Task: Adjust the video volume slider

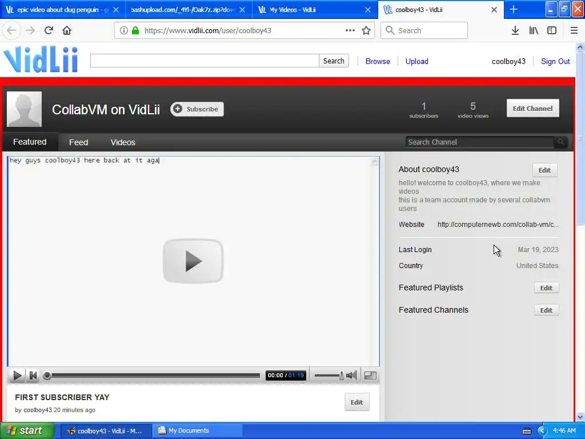Action: pos(329,375)
